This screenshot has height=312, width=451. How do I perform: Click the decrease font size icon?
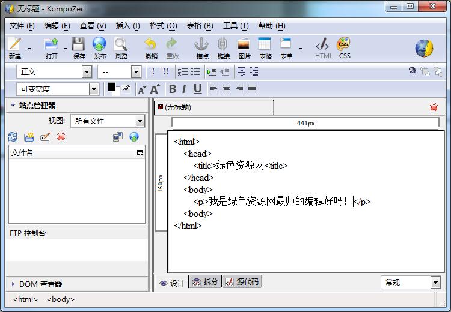coord(143,89)
